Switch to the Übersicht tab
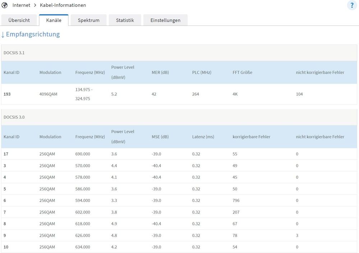 [x=19, y=20]
